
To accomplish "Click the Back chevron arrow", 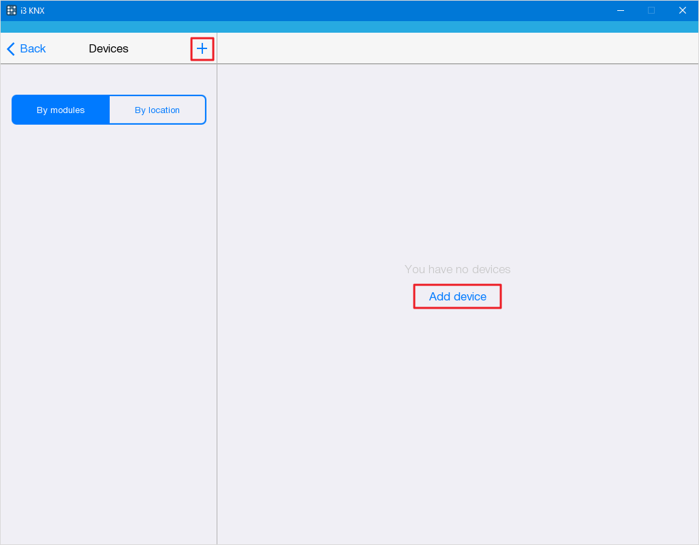I will pyautogui.click(x=11, y=49).
